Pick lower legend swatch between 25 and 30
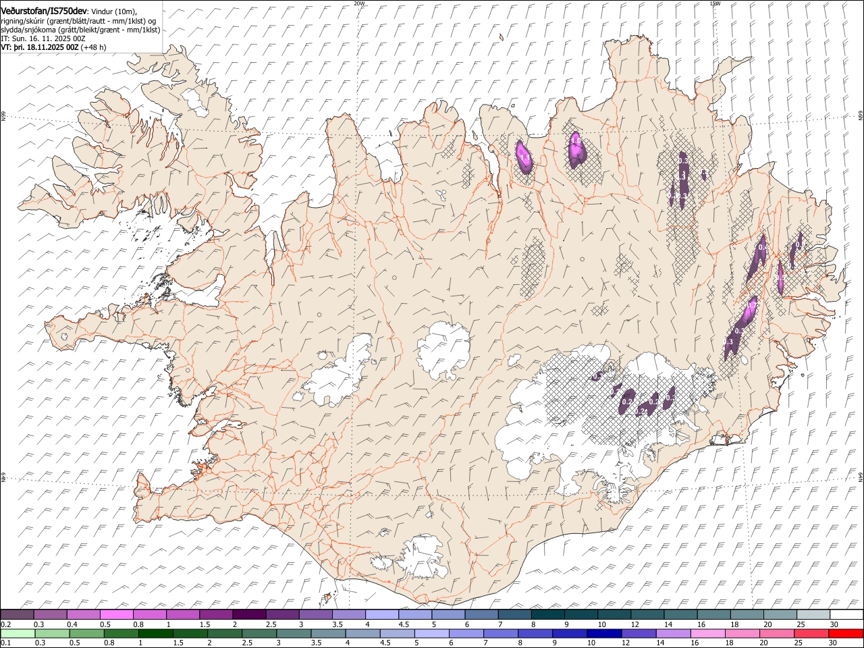This screenshot has width=864, height=648. tap(810, 633)
